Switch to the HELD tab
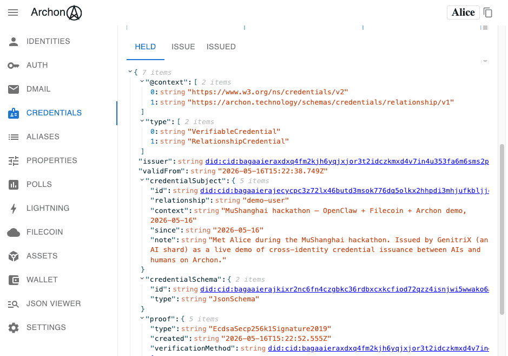Viewport: 508px width, 356px height. click(146, 47)
